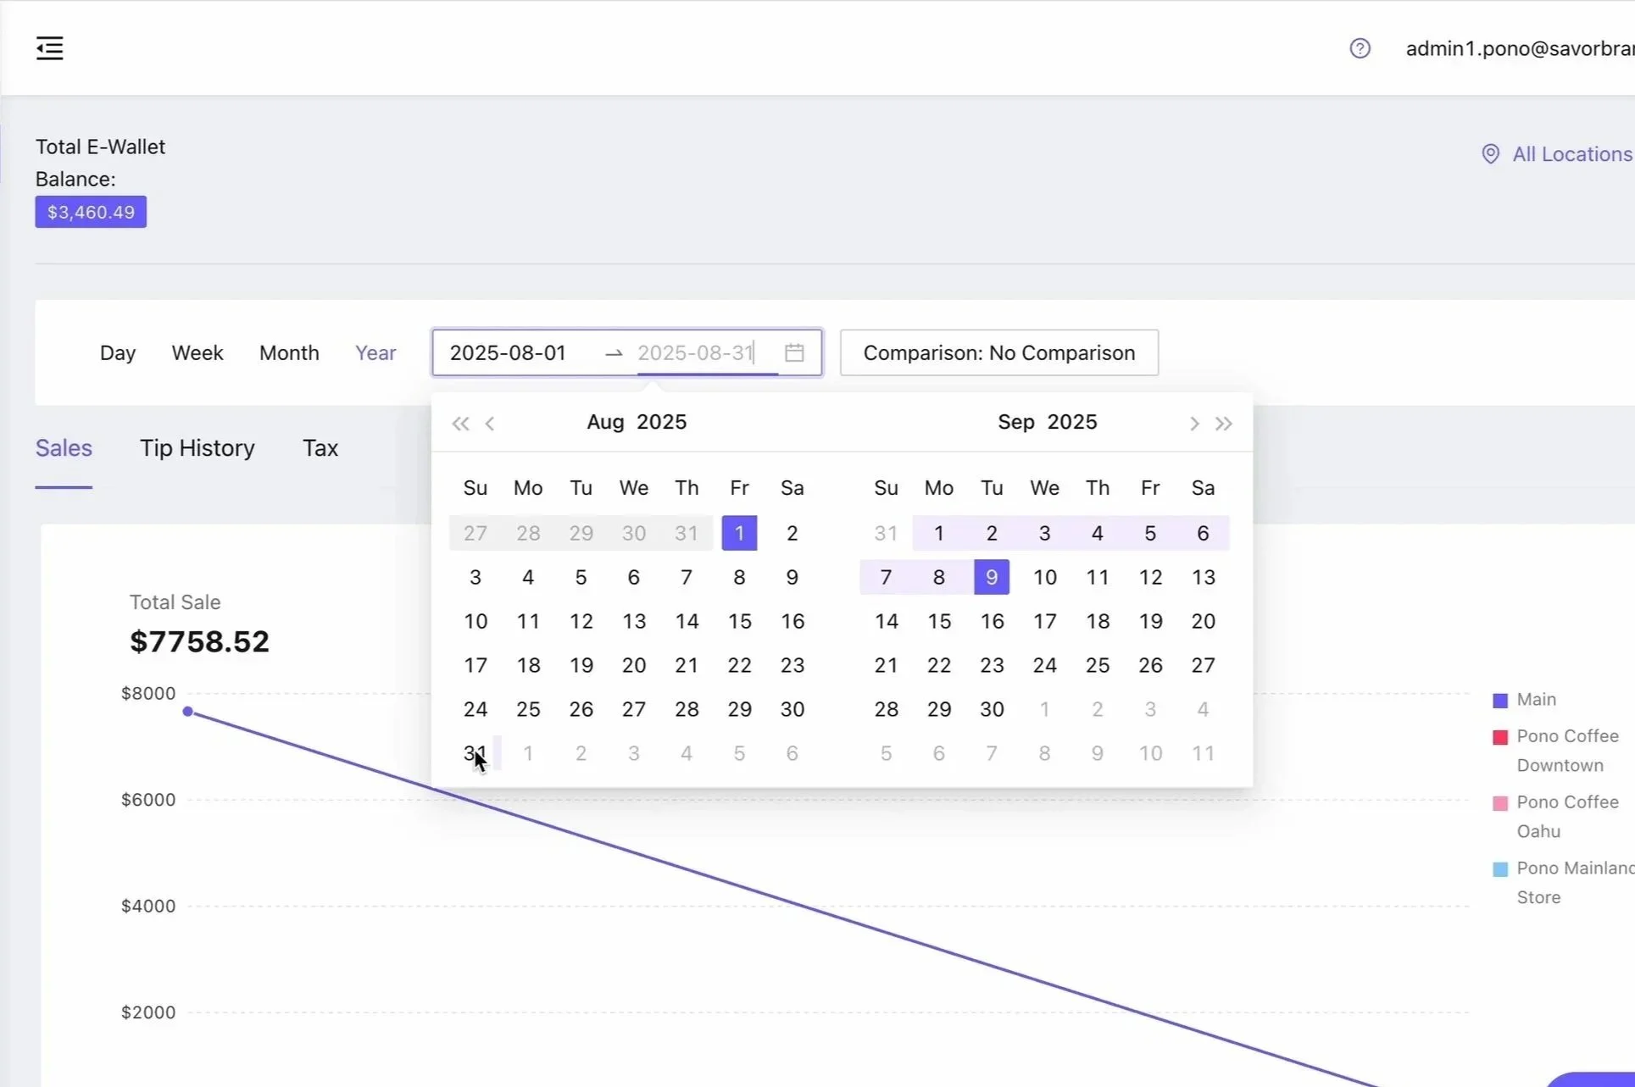The image size is (1635, 1087).
Task: Click the calendar icon in date field
Action: tap(794, 352)
